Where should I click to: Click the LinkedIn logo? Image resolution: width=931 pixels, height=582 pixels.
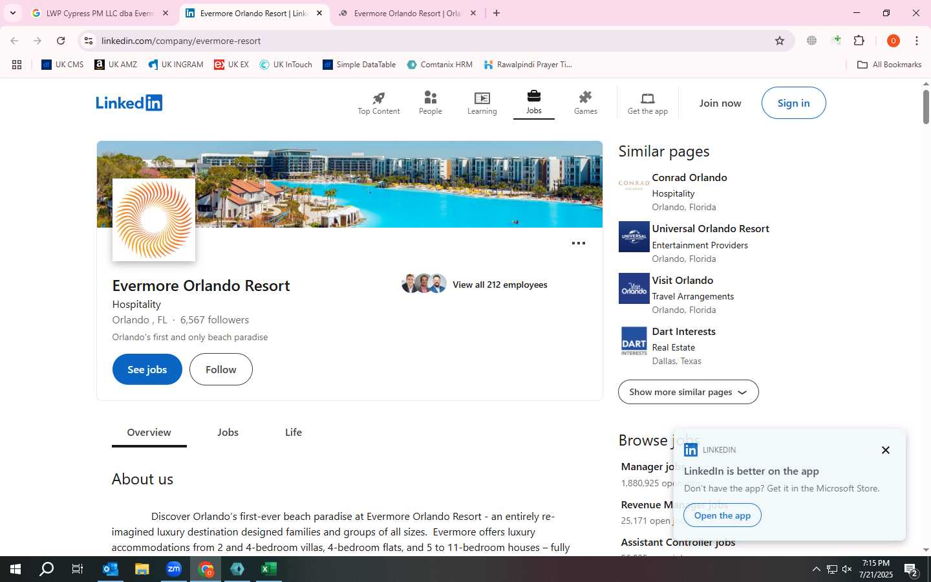click(129, 103)
